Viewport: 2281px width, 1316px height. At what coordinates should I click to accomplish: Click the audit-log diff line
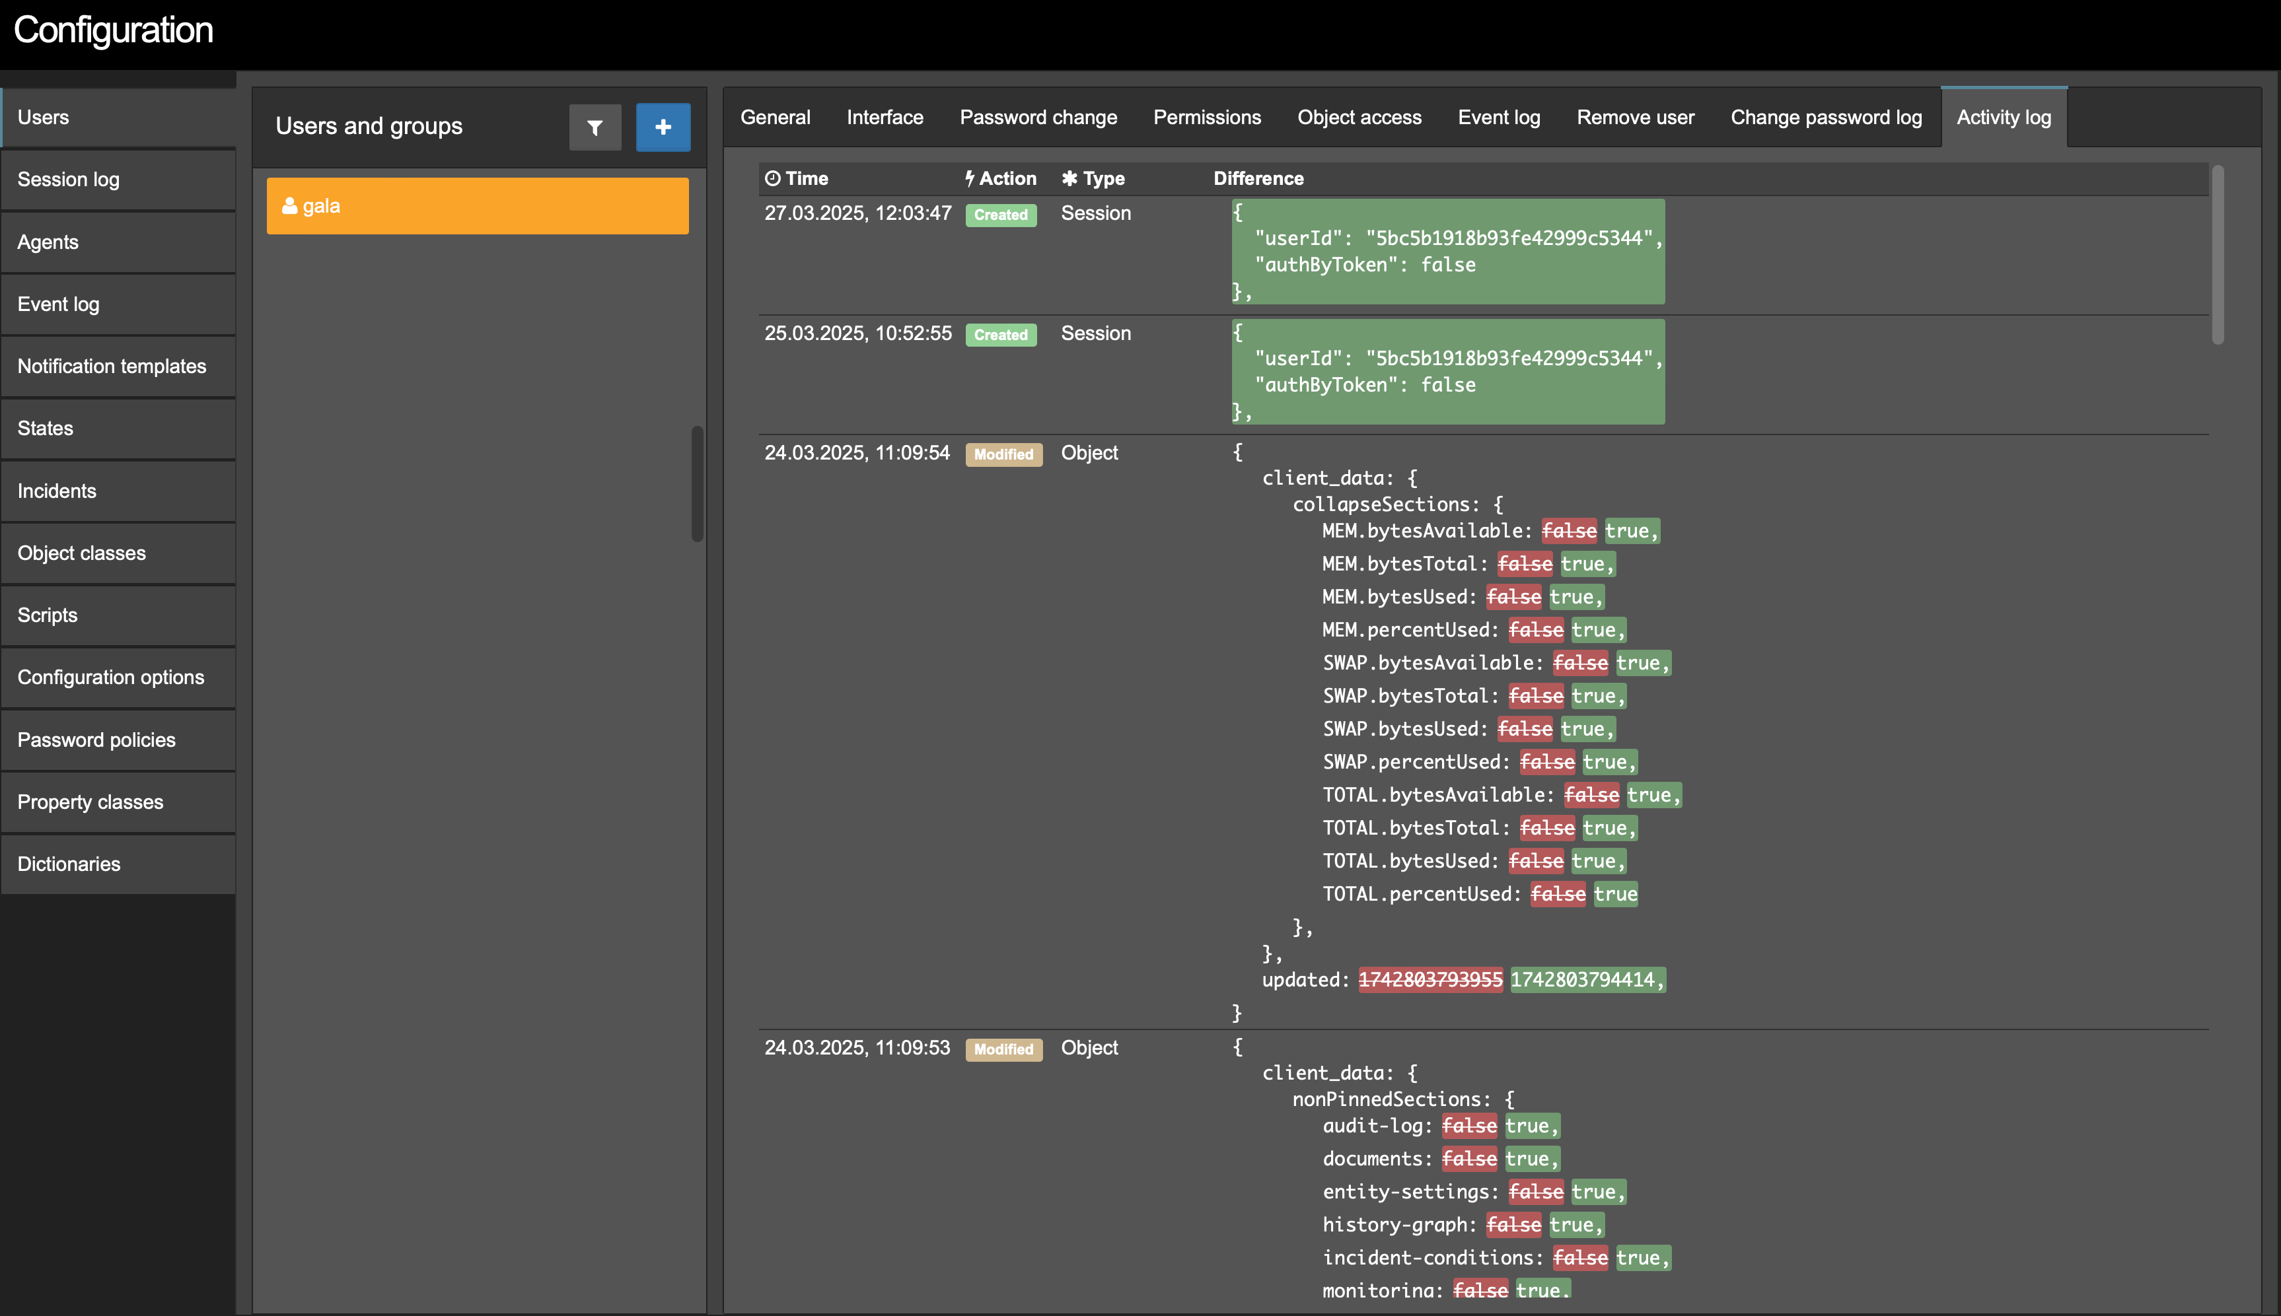pos(1441,1126)
